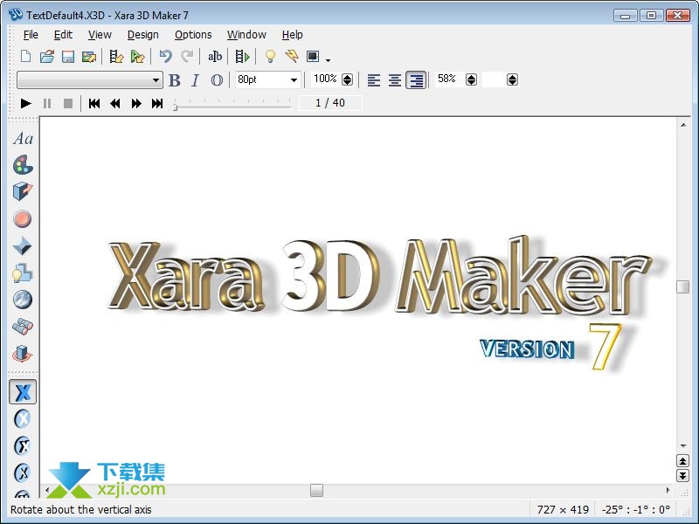The height and width of the screenshot is (524, 699).
Task: Click the animation frame slider
Action: click(232, 104)
